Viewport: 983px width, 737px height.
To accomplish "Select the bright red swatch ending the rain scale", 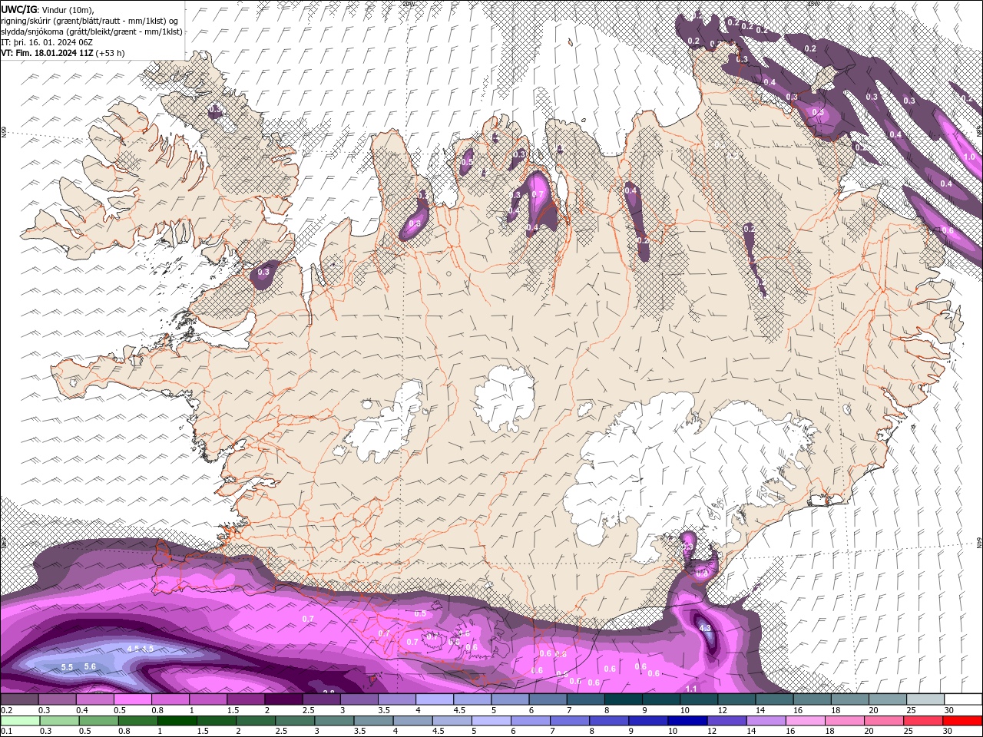I will pos(962,720).
